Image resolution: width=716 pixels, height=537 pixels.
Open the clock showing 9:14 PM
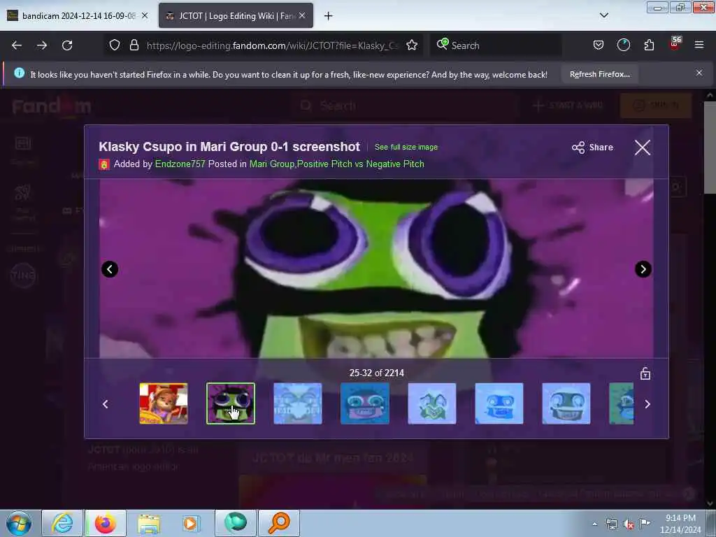680,524
